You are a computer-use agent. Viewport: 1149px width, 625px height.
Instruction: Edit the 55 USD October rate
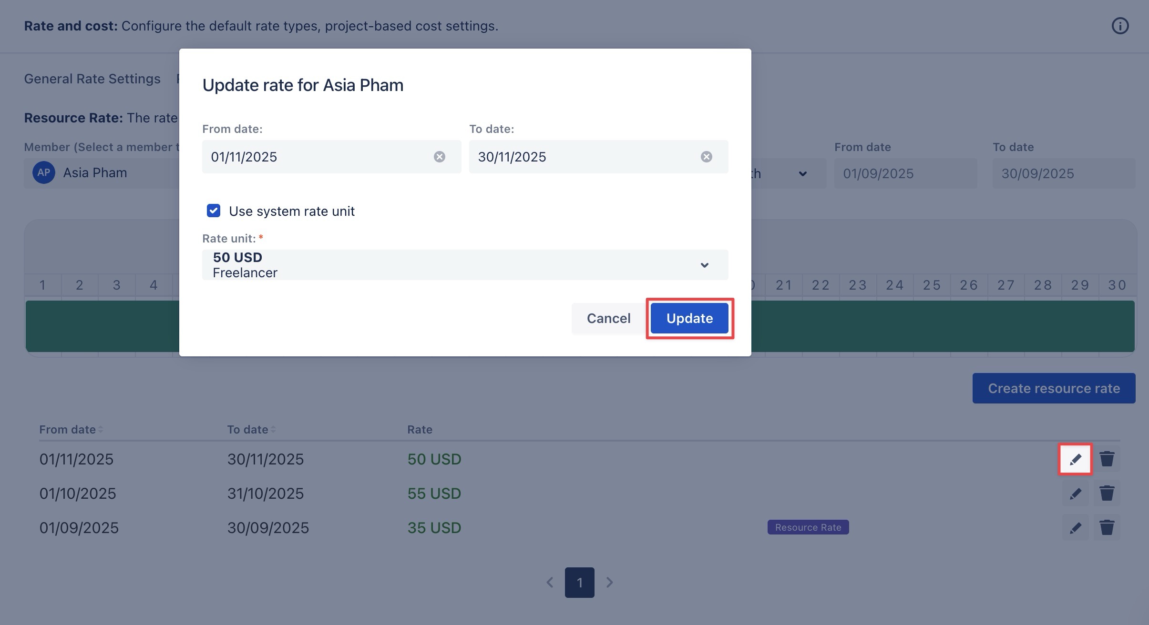click(1075, 494)
